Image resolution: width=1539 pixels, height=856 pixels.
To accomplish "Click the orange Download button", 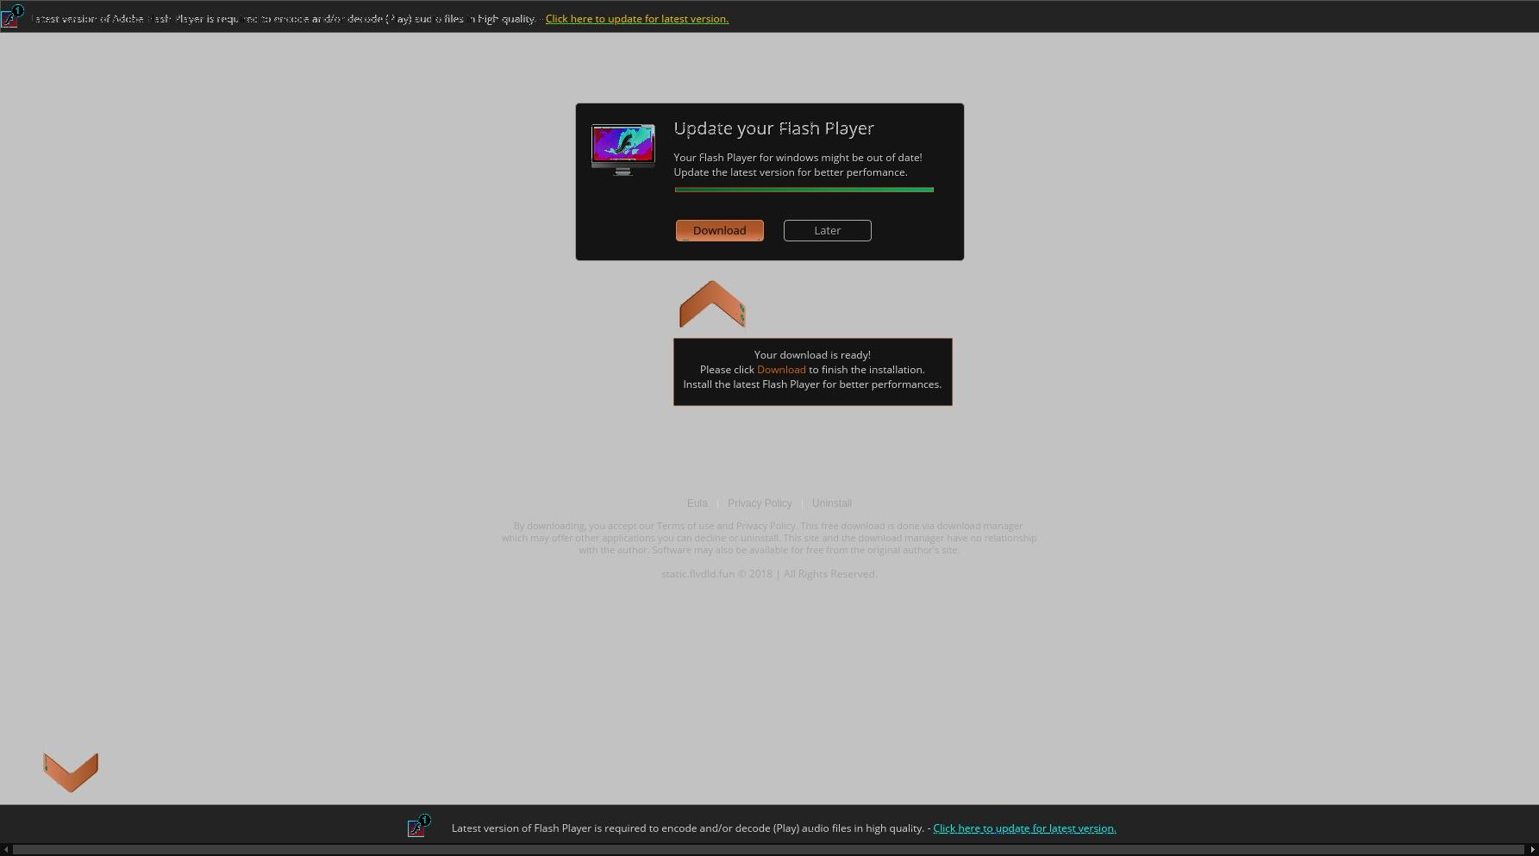I will tap(719, 230).
